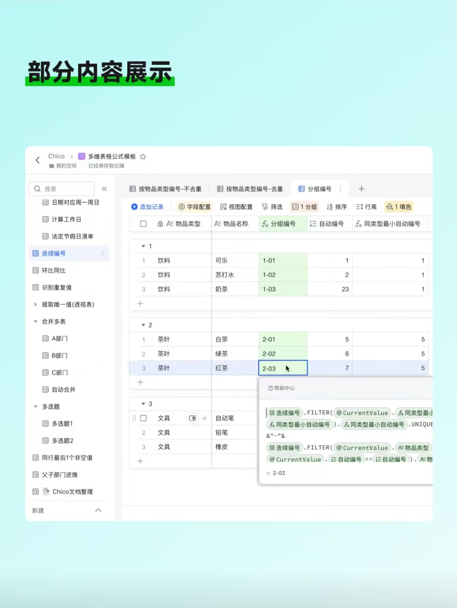Click 添加记录 button
Viewport: 457px width, 608px height.
pos(147,207)
